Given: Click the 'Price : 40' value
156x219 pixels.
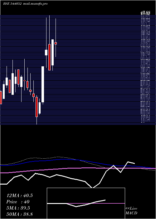Looking at the screenshot, I should click(18, 202).
